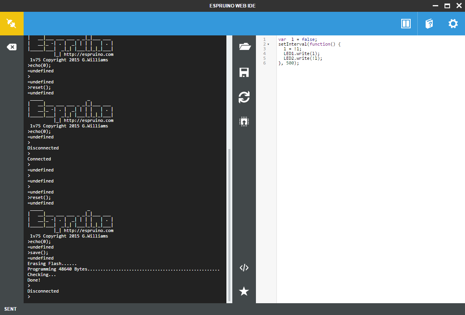The height and width of the screenshot is (315, 465).
Task: Click the http://espruino.com text at the terminal top
Action: coord(89,55)
